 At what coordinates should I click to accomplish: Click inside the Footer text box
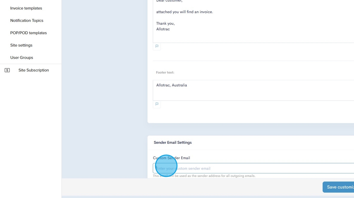pyautogui.click(x=253, y=93)
